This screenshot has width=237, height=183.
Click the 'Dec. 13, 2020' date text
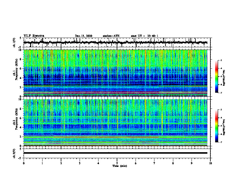(83, 36)
